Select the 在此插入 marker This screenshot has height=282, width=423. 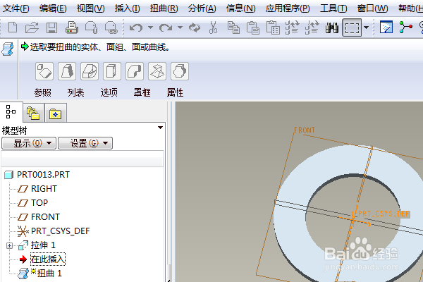click(48, 259)
